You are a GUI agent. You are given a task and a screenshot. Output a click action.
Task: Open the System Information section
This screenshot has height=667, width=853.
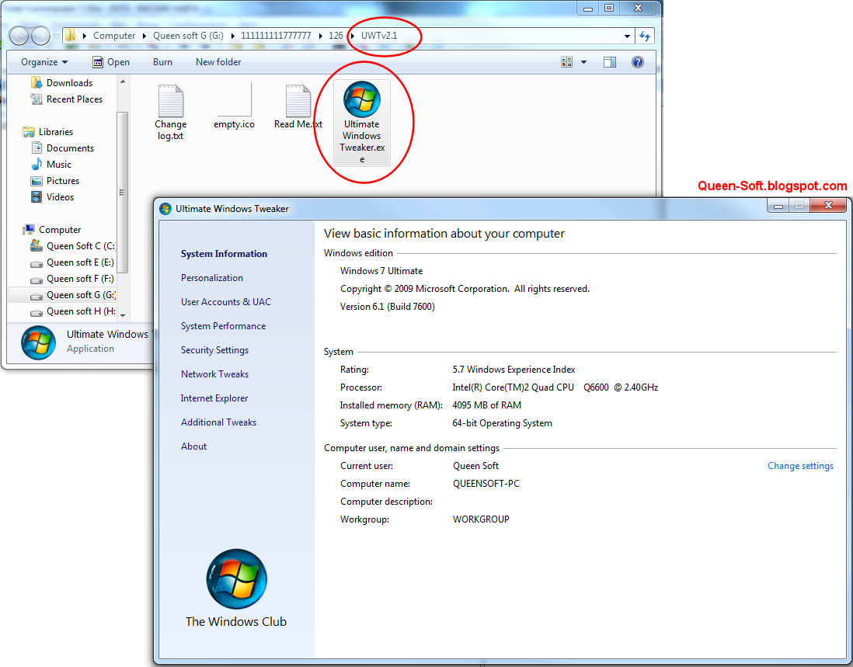[225, 254]
